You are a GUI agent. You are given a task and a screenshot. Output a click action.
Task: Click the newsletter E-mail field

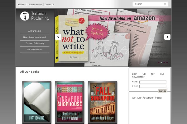(153, 86)
